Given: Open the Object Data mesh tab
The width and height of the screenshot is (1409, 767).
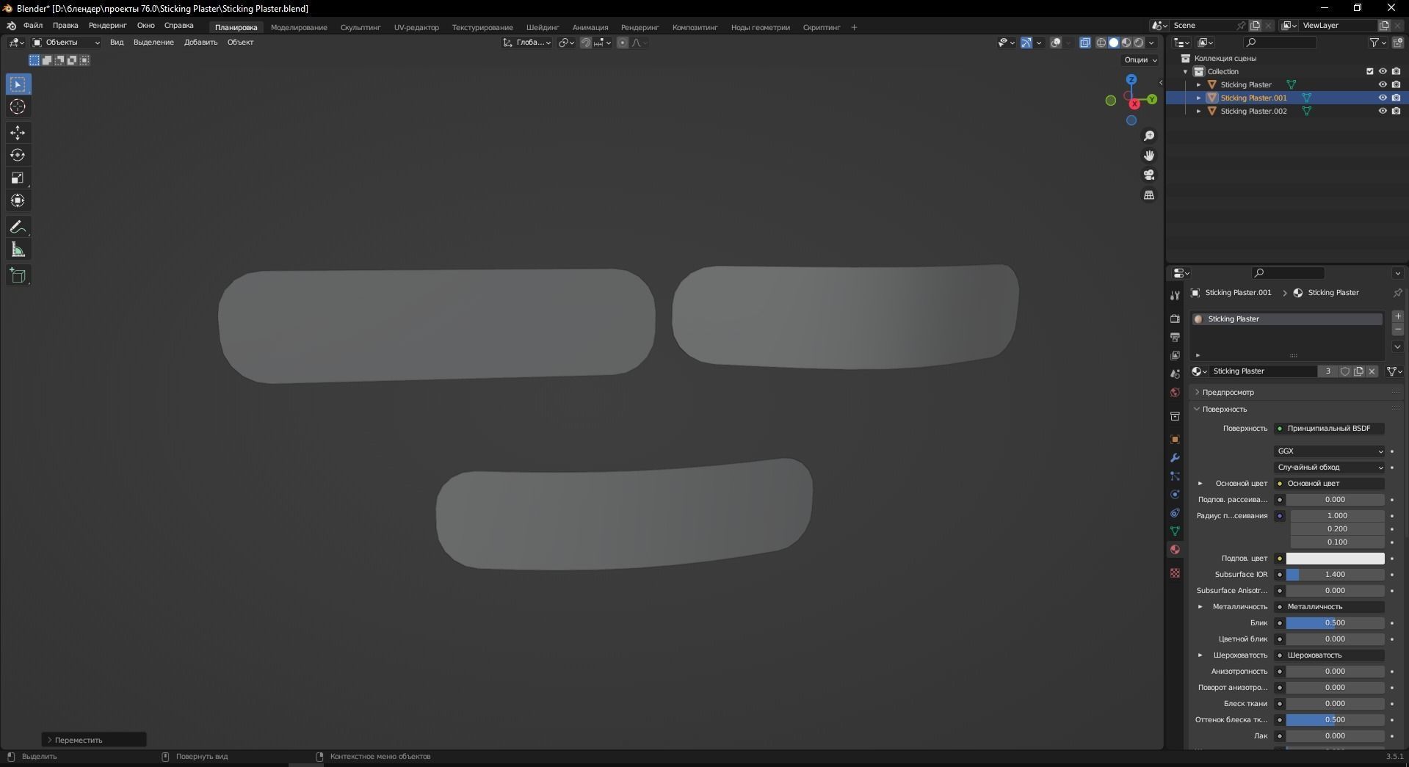Looking at the screenshot, I should [1175, 531].
